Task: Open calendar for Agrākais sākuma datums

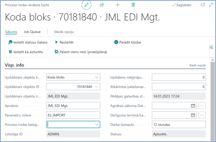Action: [x=193, y=106]
